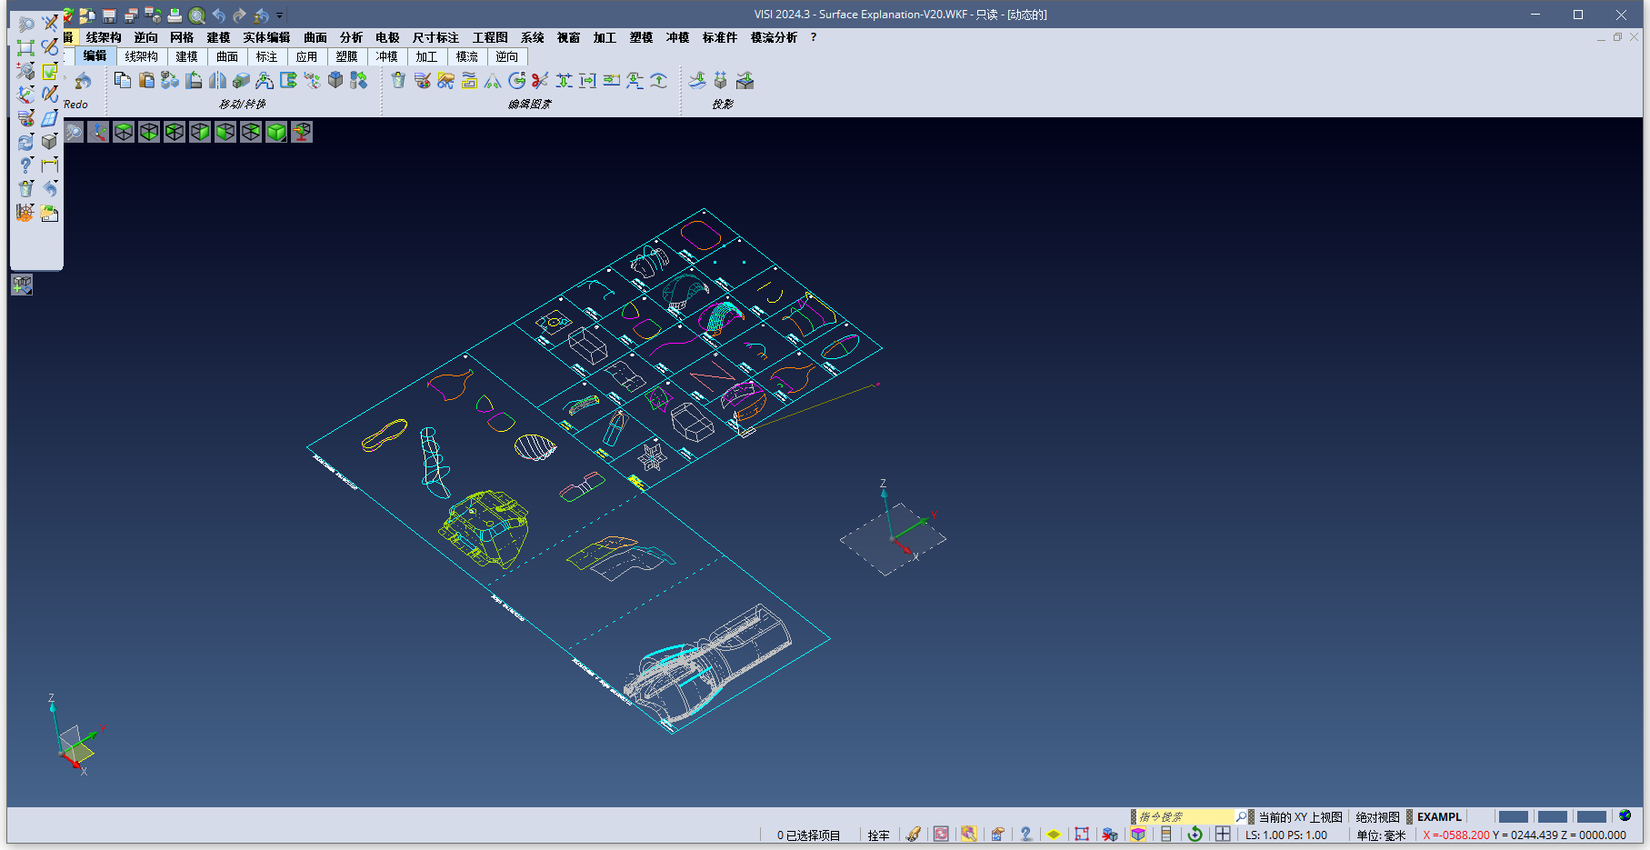Click the blue refresh arrows icon in floating toolbar
Viewport: 1650px width, 850px height.
point(25,142)
